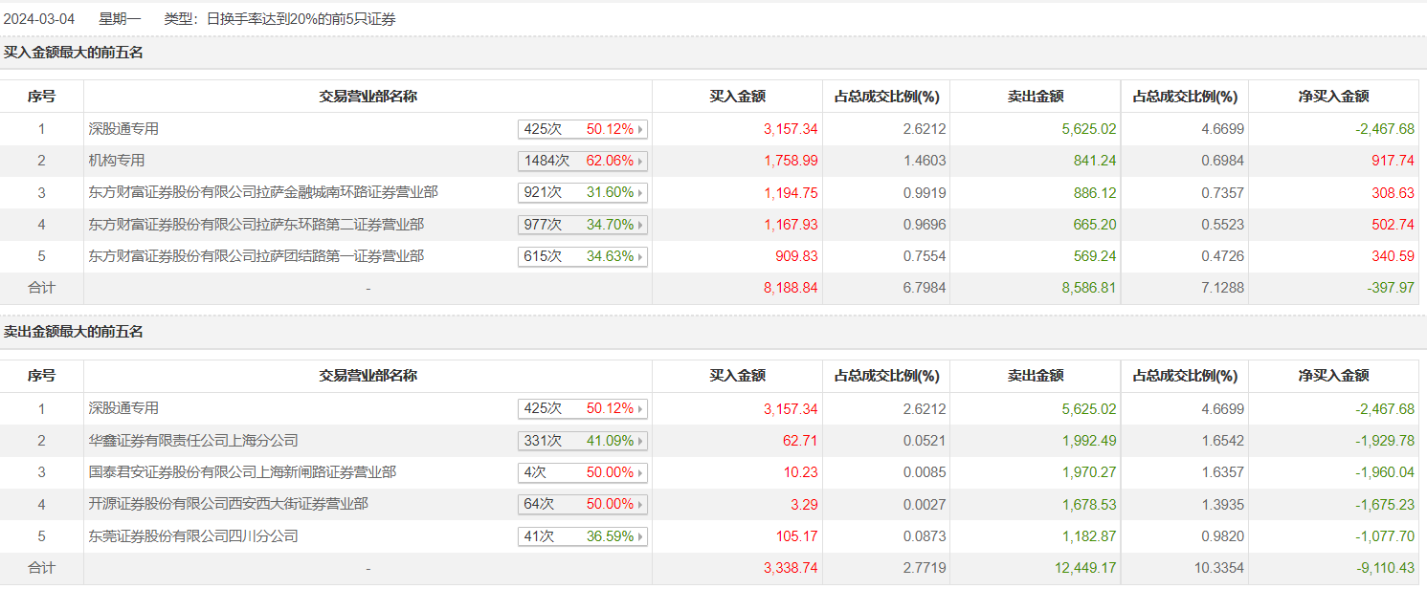
Task: Open the 机构专用 brokerage link
Action: click(117, 161)
